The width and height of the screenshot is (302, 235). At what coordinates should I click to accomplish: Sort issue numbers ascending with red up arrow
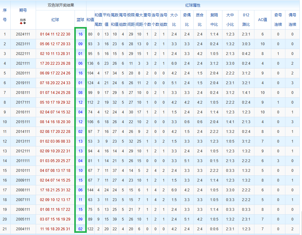[x=21, y=23]
